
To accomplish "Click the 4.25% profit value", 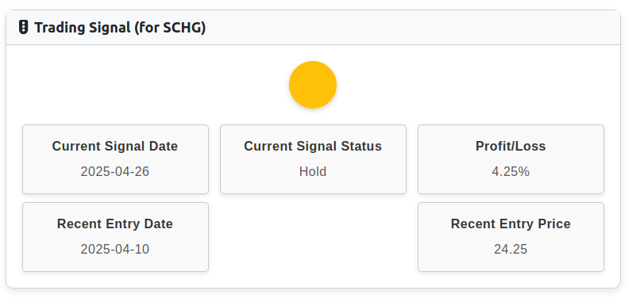I will [511, 172].
